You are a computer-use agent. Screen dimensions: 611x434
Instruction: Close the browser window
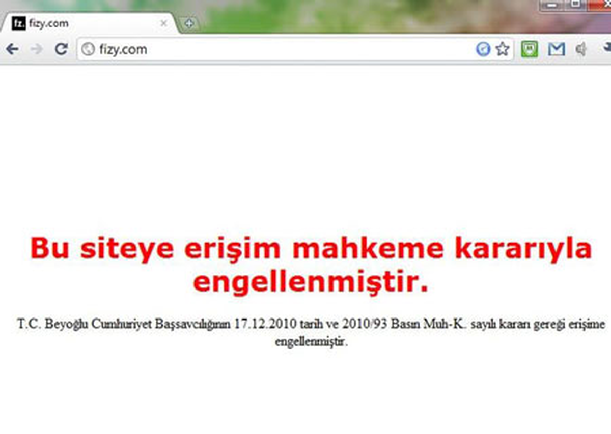[x=599, y=5]
